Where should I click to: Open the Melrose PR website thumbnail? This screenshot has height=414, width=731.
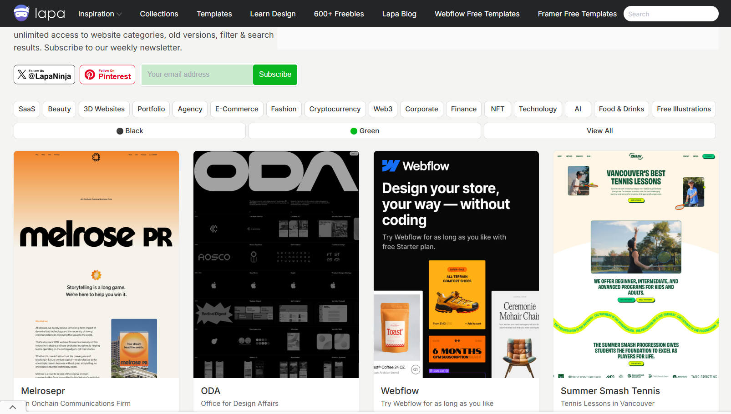pos(96,264)
